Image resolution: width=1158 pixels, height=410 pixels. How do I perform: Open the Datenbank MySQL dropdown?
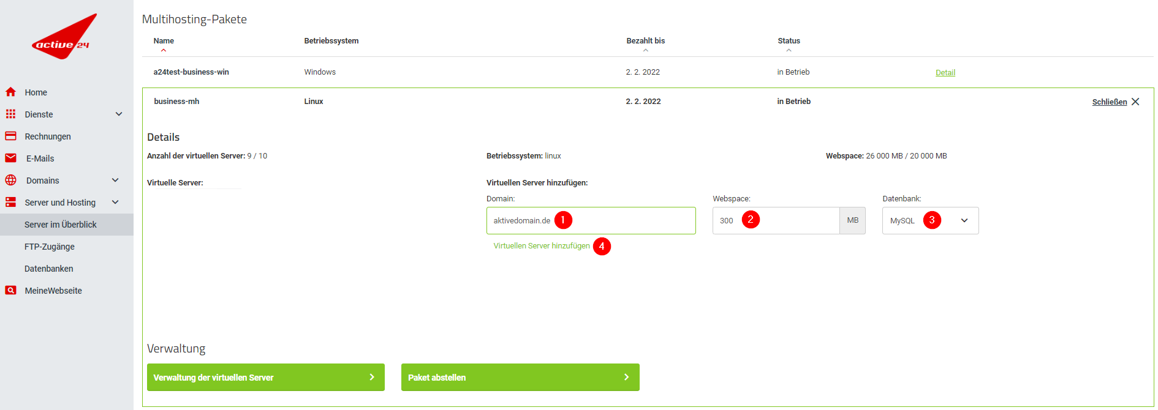930,221
